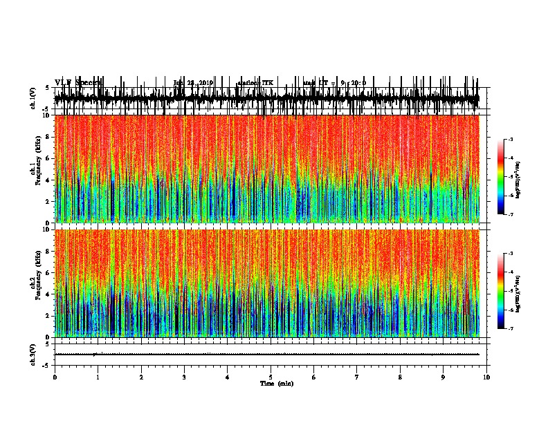Click the ch.3 flat waveform trace
Viewport: 548px width, 423px height.
click(x=267, y=355)
